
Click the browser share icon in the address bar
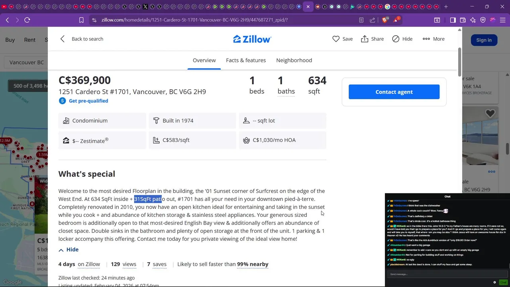pos(373,20)
